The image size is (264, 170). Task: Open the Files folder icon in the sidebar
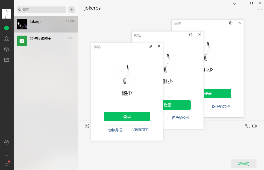(6, 60)
